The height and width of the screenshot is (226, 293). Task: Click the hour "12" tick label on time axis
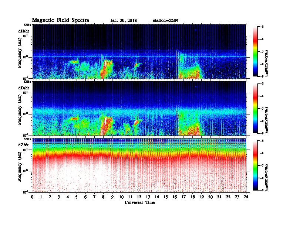(139, 197)
